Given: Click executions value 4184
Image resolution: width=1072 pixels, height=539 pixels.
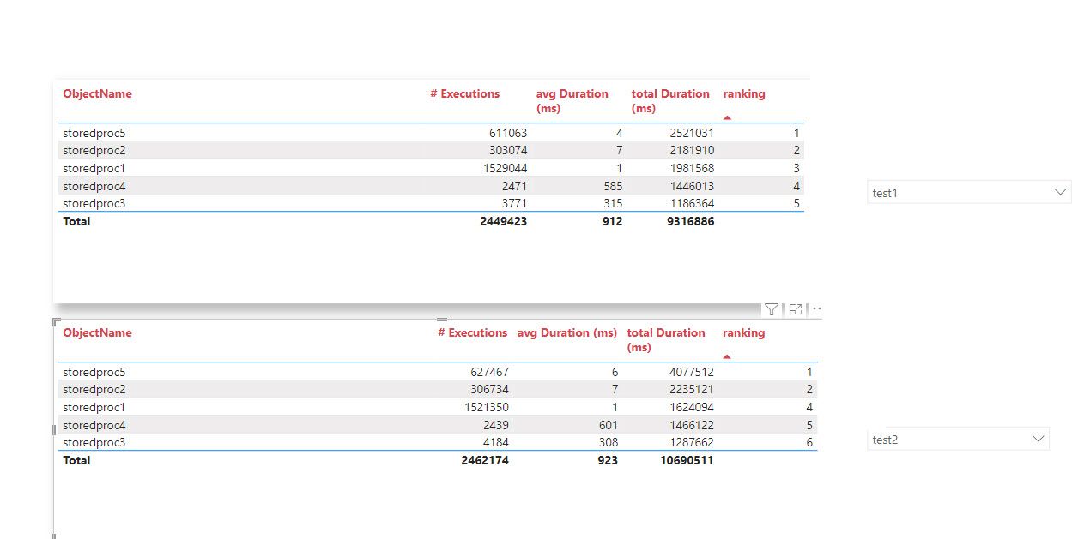Looking at the screenshot, I should [x=494, y=442].
